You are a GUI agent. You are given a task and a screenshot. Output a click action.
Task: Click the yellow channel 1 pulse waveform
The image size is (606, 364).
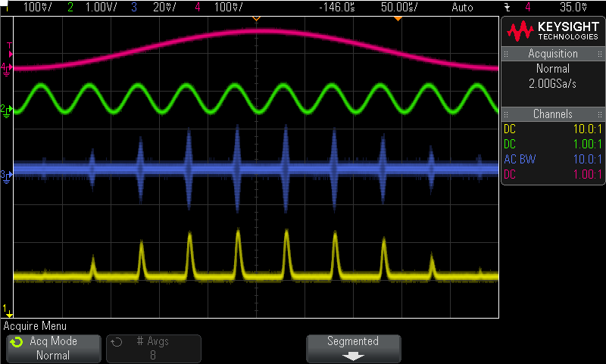[256, 276]
